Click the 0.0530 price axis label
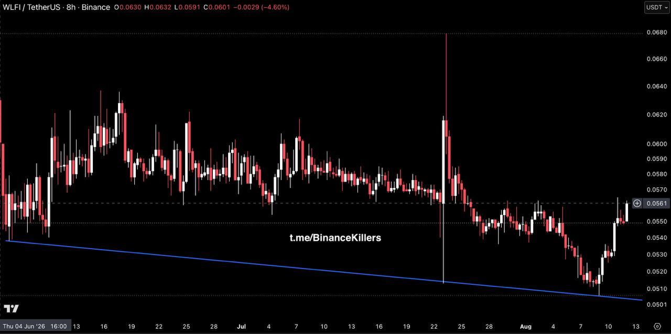671x334 pixels. (656, 255)
